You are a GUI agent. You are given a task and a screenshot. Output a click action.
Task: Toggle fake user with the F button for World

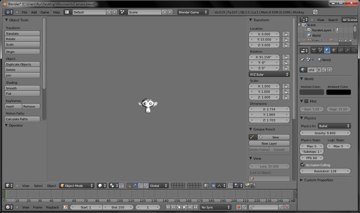319,70
